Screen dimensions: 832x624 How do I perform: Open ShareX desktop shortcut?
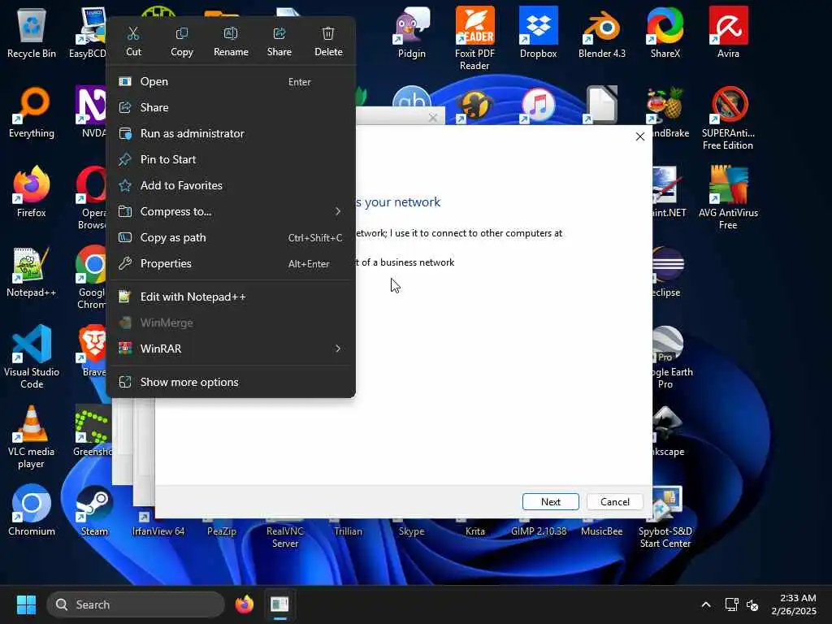[x=665, y=32]
